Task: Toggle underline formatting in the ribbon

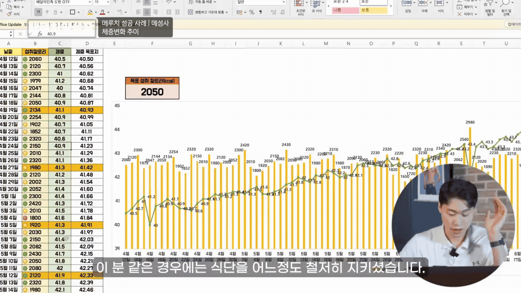Action: 55,12
